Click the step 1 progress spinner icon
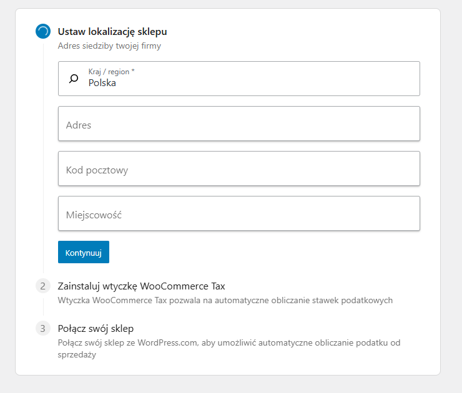Image resolution: width=462 pixels, height=393 pixels. (x=43, y=31)
